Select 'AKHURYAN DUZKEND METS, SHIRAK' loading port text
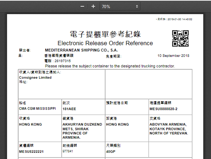The image size is (211, 159). click(82, 131)
